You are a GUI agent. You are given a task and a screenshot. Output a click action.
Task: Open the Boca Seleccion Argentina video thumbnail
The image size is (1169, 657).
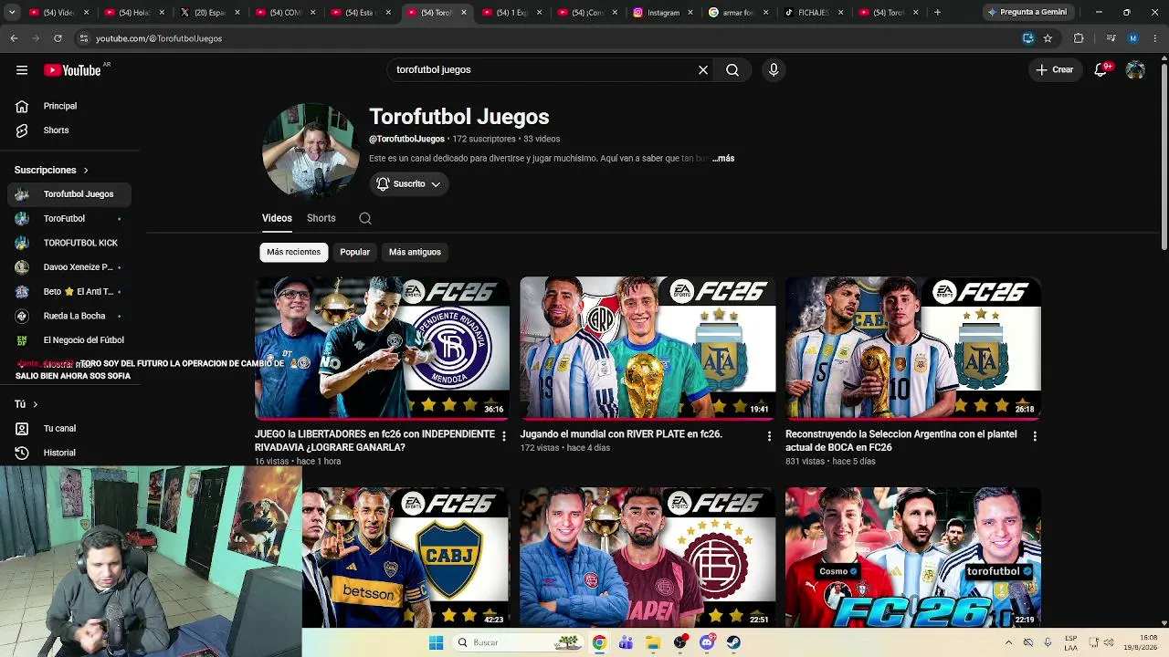(x=913, y=348)
